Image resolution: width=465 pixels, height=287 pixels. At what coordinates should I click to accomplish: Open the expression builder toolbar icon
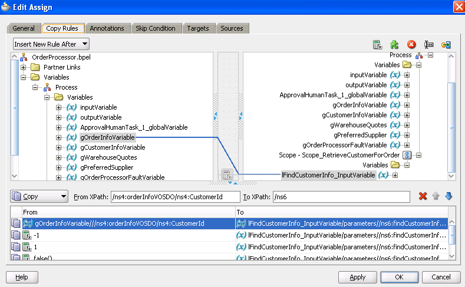[x=377, y=45]
